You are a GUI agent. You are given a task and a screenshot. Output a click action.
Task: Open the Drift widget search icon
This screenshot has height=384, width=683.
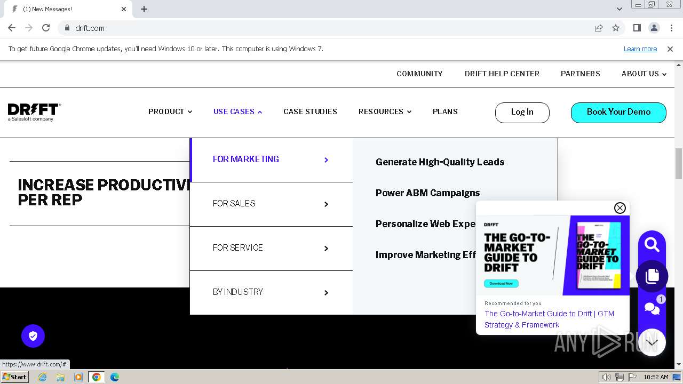[652, 245]
